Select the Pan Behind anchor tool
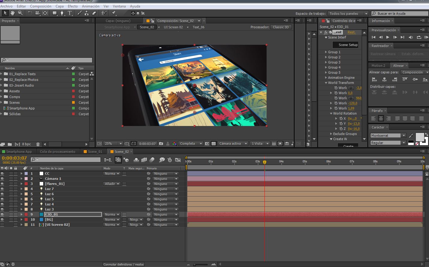 pyautogui.click(x=45, y=13)
